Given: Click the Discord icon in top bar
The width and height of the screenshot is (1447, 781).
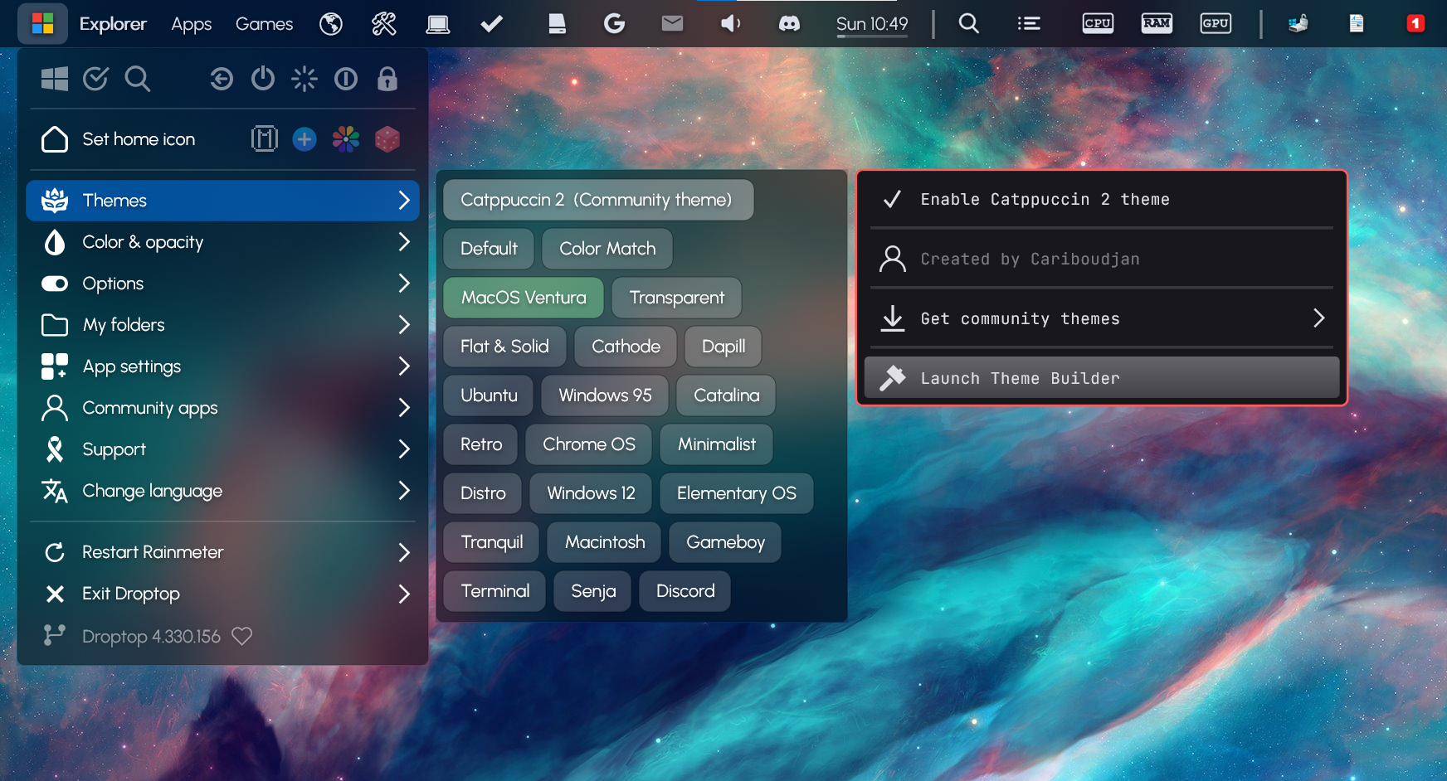Looking at the screenshot, I should [788, 24].
